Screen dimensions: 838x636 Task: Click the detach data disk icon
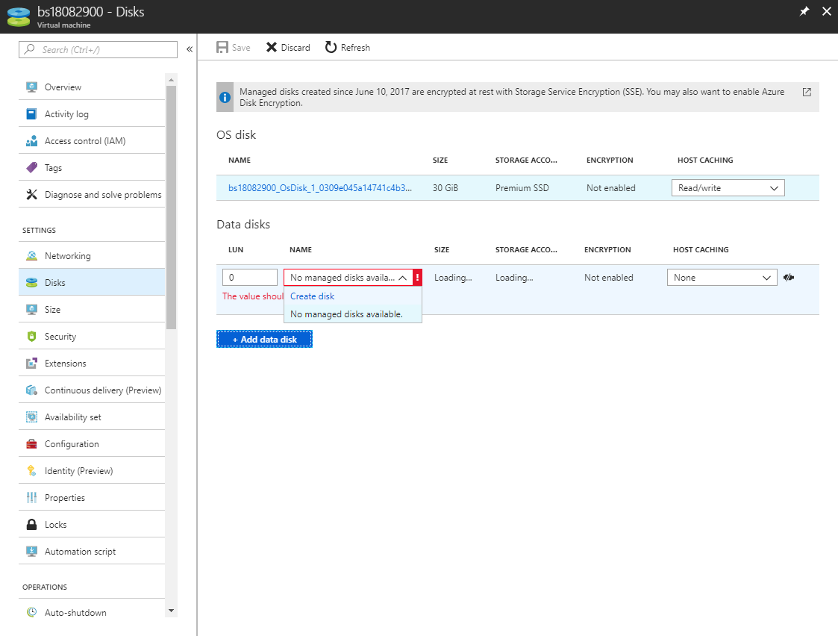[789, 278]
